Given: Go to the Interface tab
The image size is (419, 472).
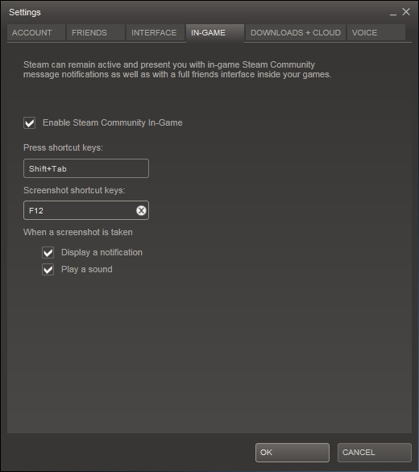Looking at the screenshot, I should 156,32.
